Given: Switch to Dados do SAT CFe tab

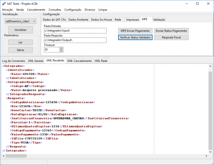Looking at the screenshot, I should 54,20.
